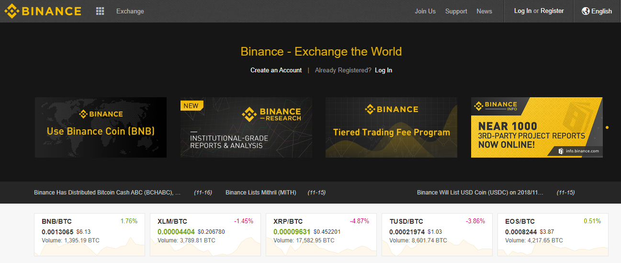The width and height of the screenshot is (621, 263).
Task: Click Register in the header
Action: (552, 11)
